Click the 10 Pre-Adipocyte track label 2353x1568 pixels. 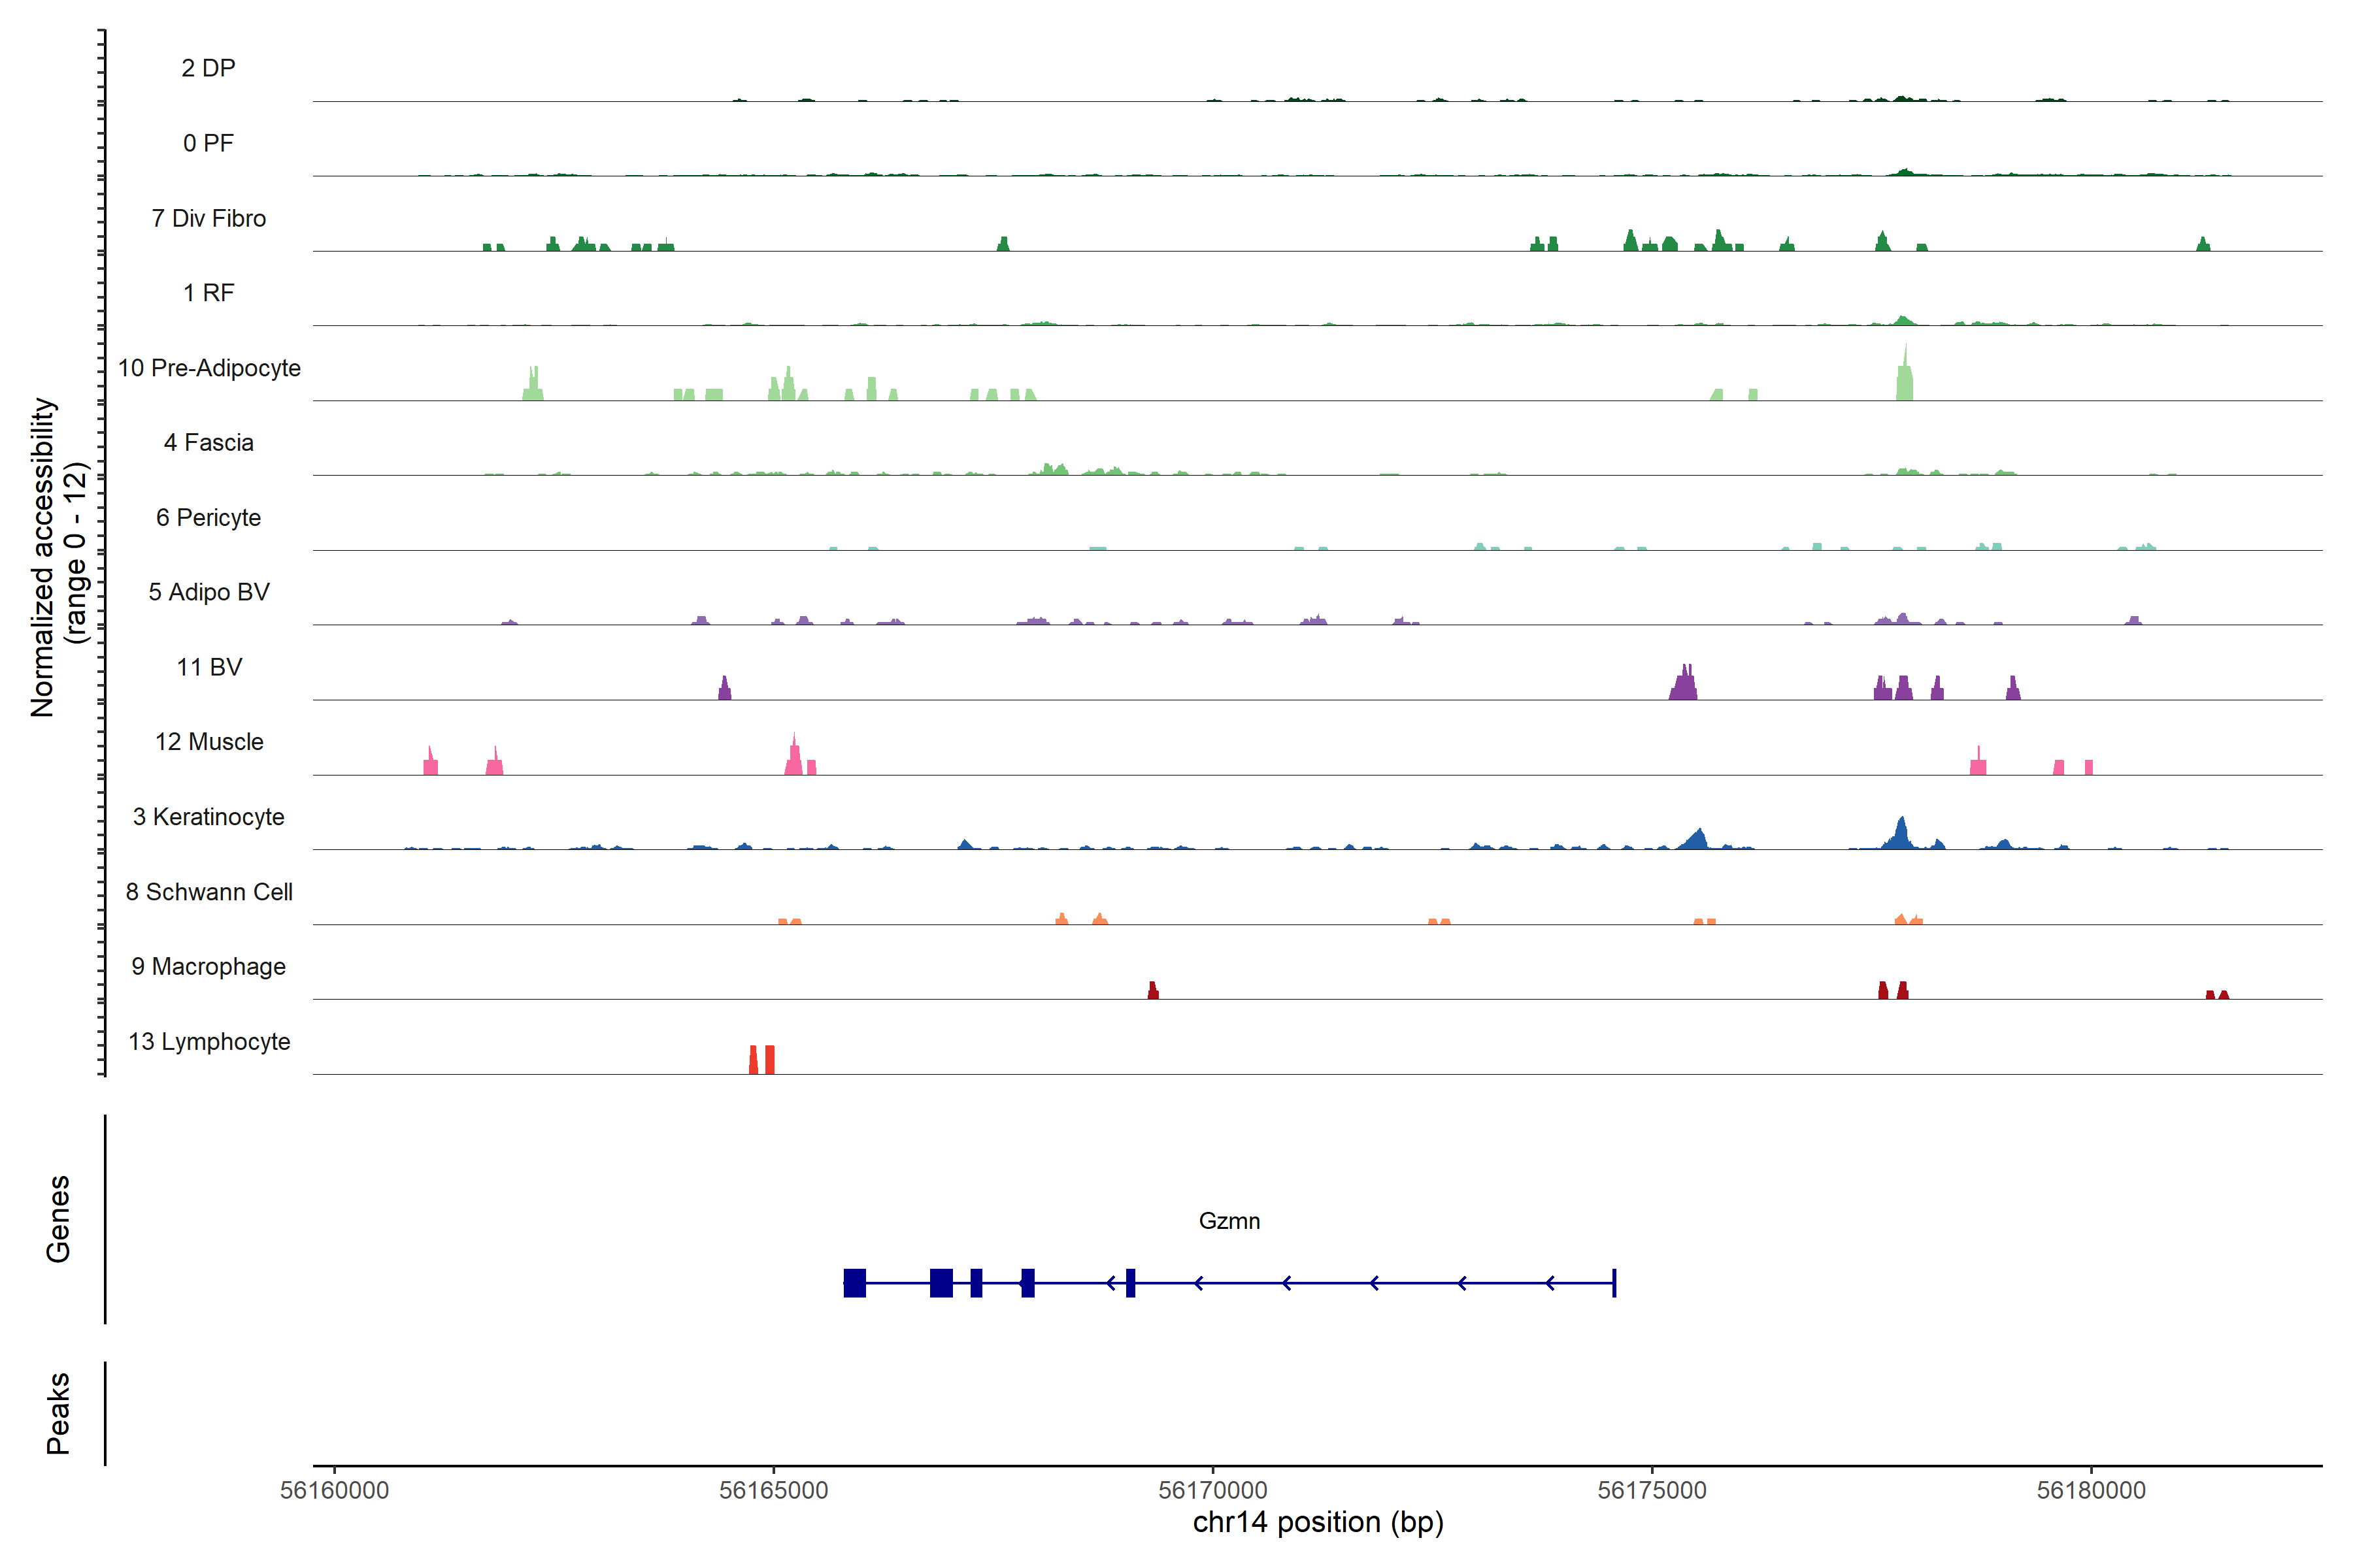pyautogui.click(x=209, y=368)
